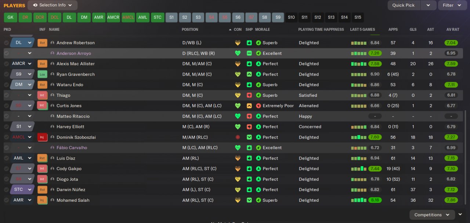Click Dominik Szoboszlai's Inj injury badge
Image resolution: width=470 pixels, height=223 pixels.
(42, 138)
